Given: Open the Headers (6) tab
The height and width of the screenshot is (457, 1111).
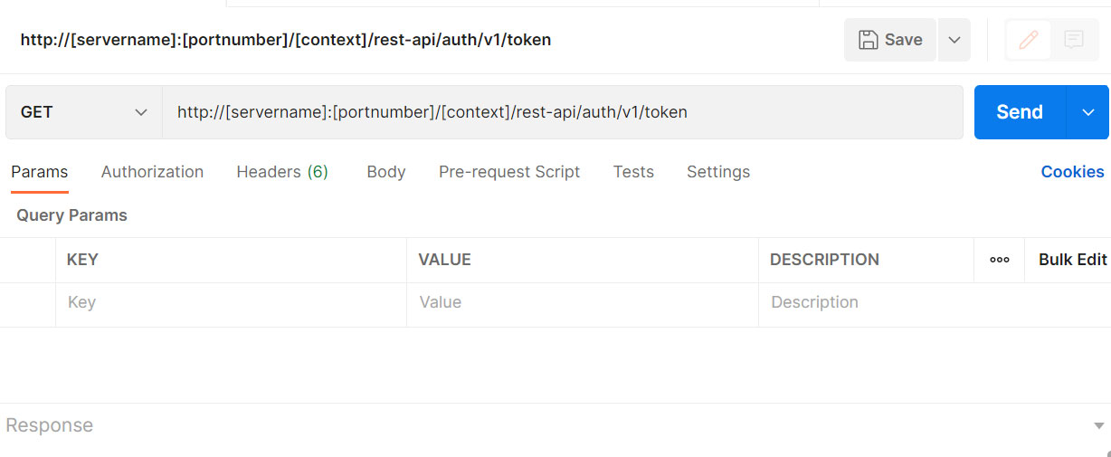Looking at the screenshot, I should point(282,172).
